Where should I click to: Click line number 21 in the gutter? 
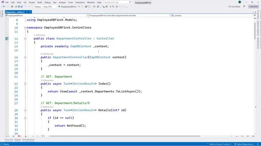[x=16, y=77]
